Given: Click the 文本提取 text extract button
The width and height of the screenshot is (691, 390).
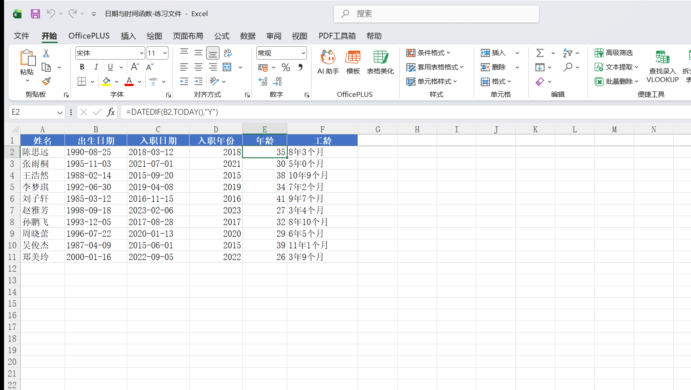Looking at the screenshot, I should pos(616,67).
